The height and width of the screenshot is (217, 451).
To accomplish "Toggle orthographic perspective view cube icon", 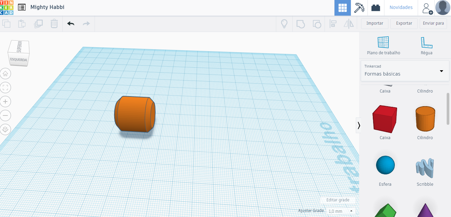I will pos(5,129).
